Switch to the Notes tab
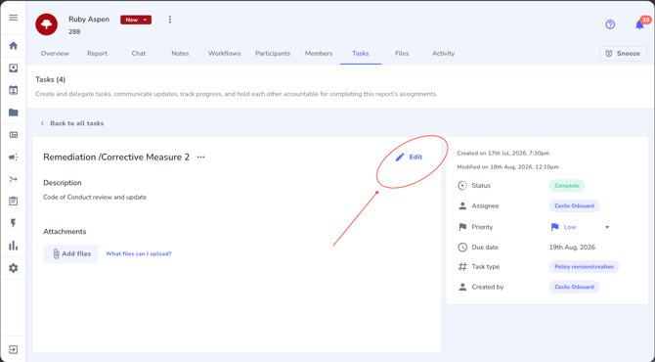The width and height of the screenshot is (655, 362). point(180,54)
